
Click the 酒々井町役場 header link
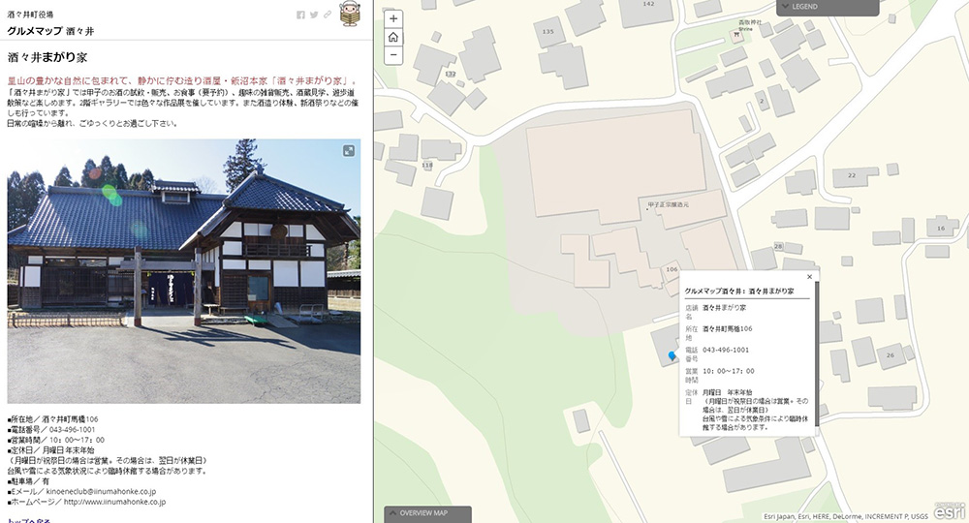click(x=30, y=14)
